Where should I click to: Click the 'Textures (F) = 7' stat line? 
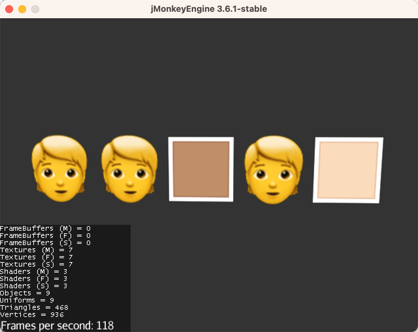37,257
